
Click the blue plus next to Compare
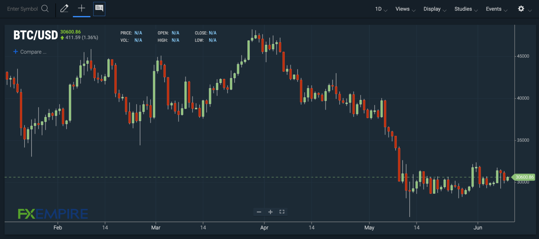tap(16, 52)
